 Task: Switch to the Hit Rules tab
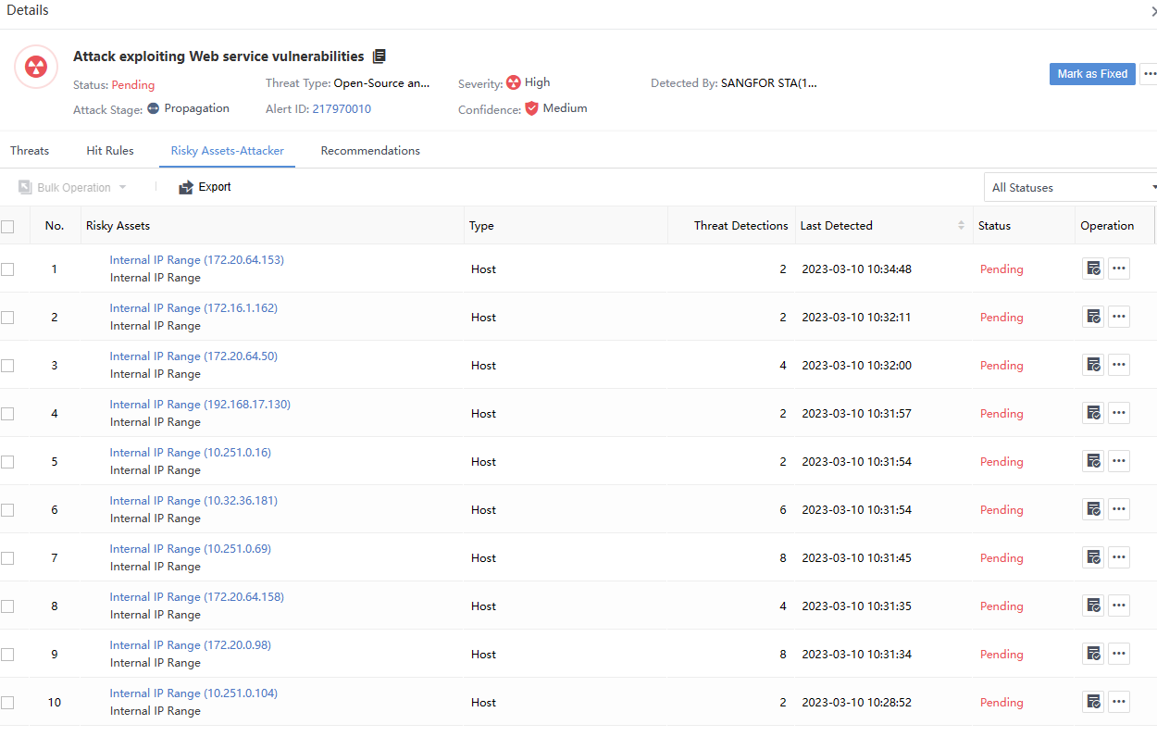pos(110,151)
